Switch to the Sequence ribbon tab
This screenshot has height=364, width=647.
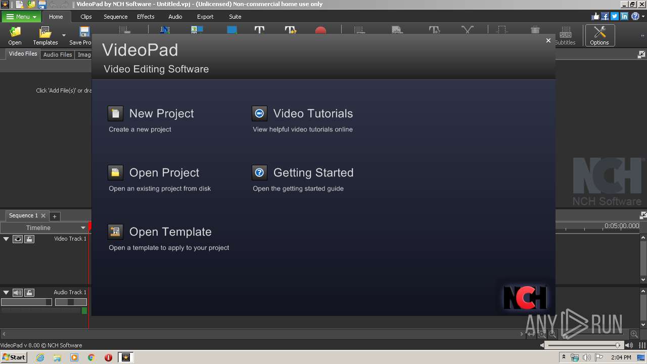pos(116,17)
